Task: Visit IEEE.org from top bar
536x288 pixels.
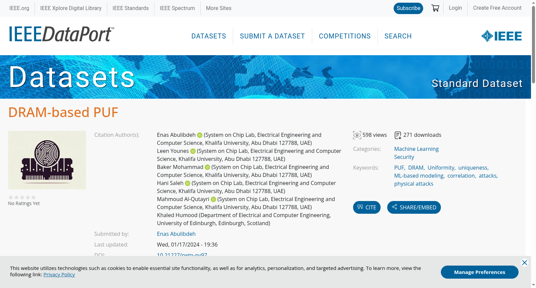Action: coord(19,8)
